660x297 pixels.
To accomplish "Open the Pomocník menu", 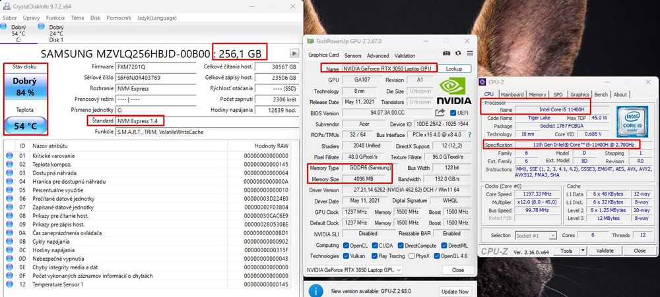I will coord(119,18).
